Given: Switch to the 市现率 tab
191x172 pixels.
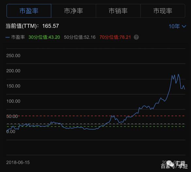Looking at the screenshot, I should point(163,11).
